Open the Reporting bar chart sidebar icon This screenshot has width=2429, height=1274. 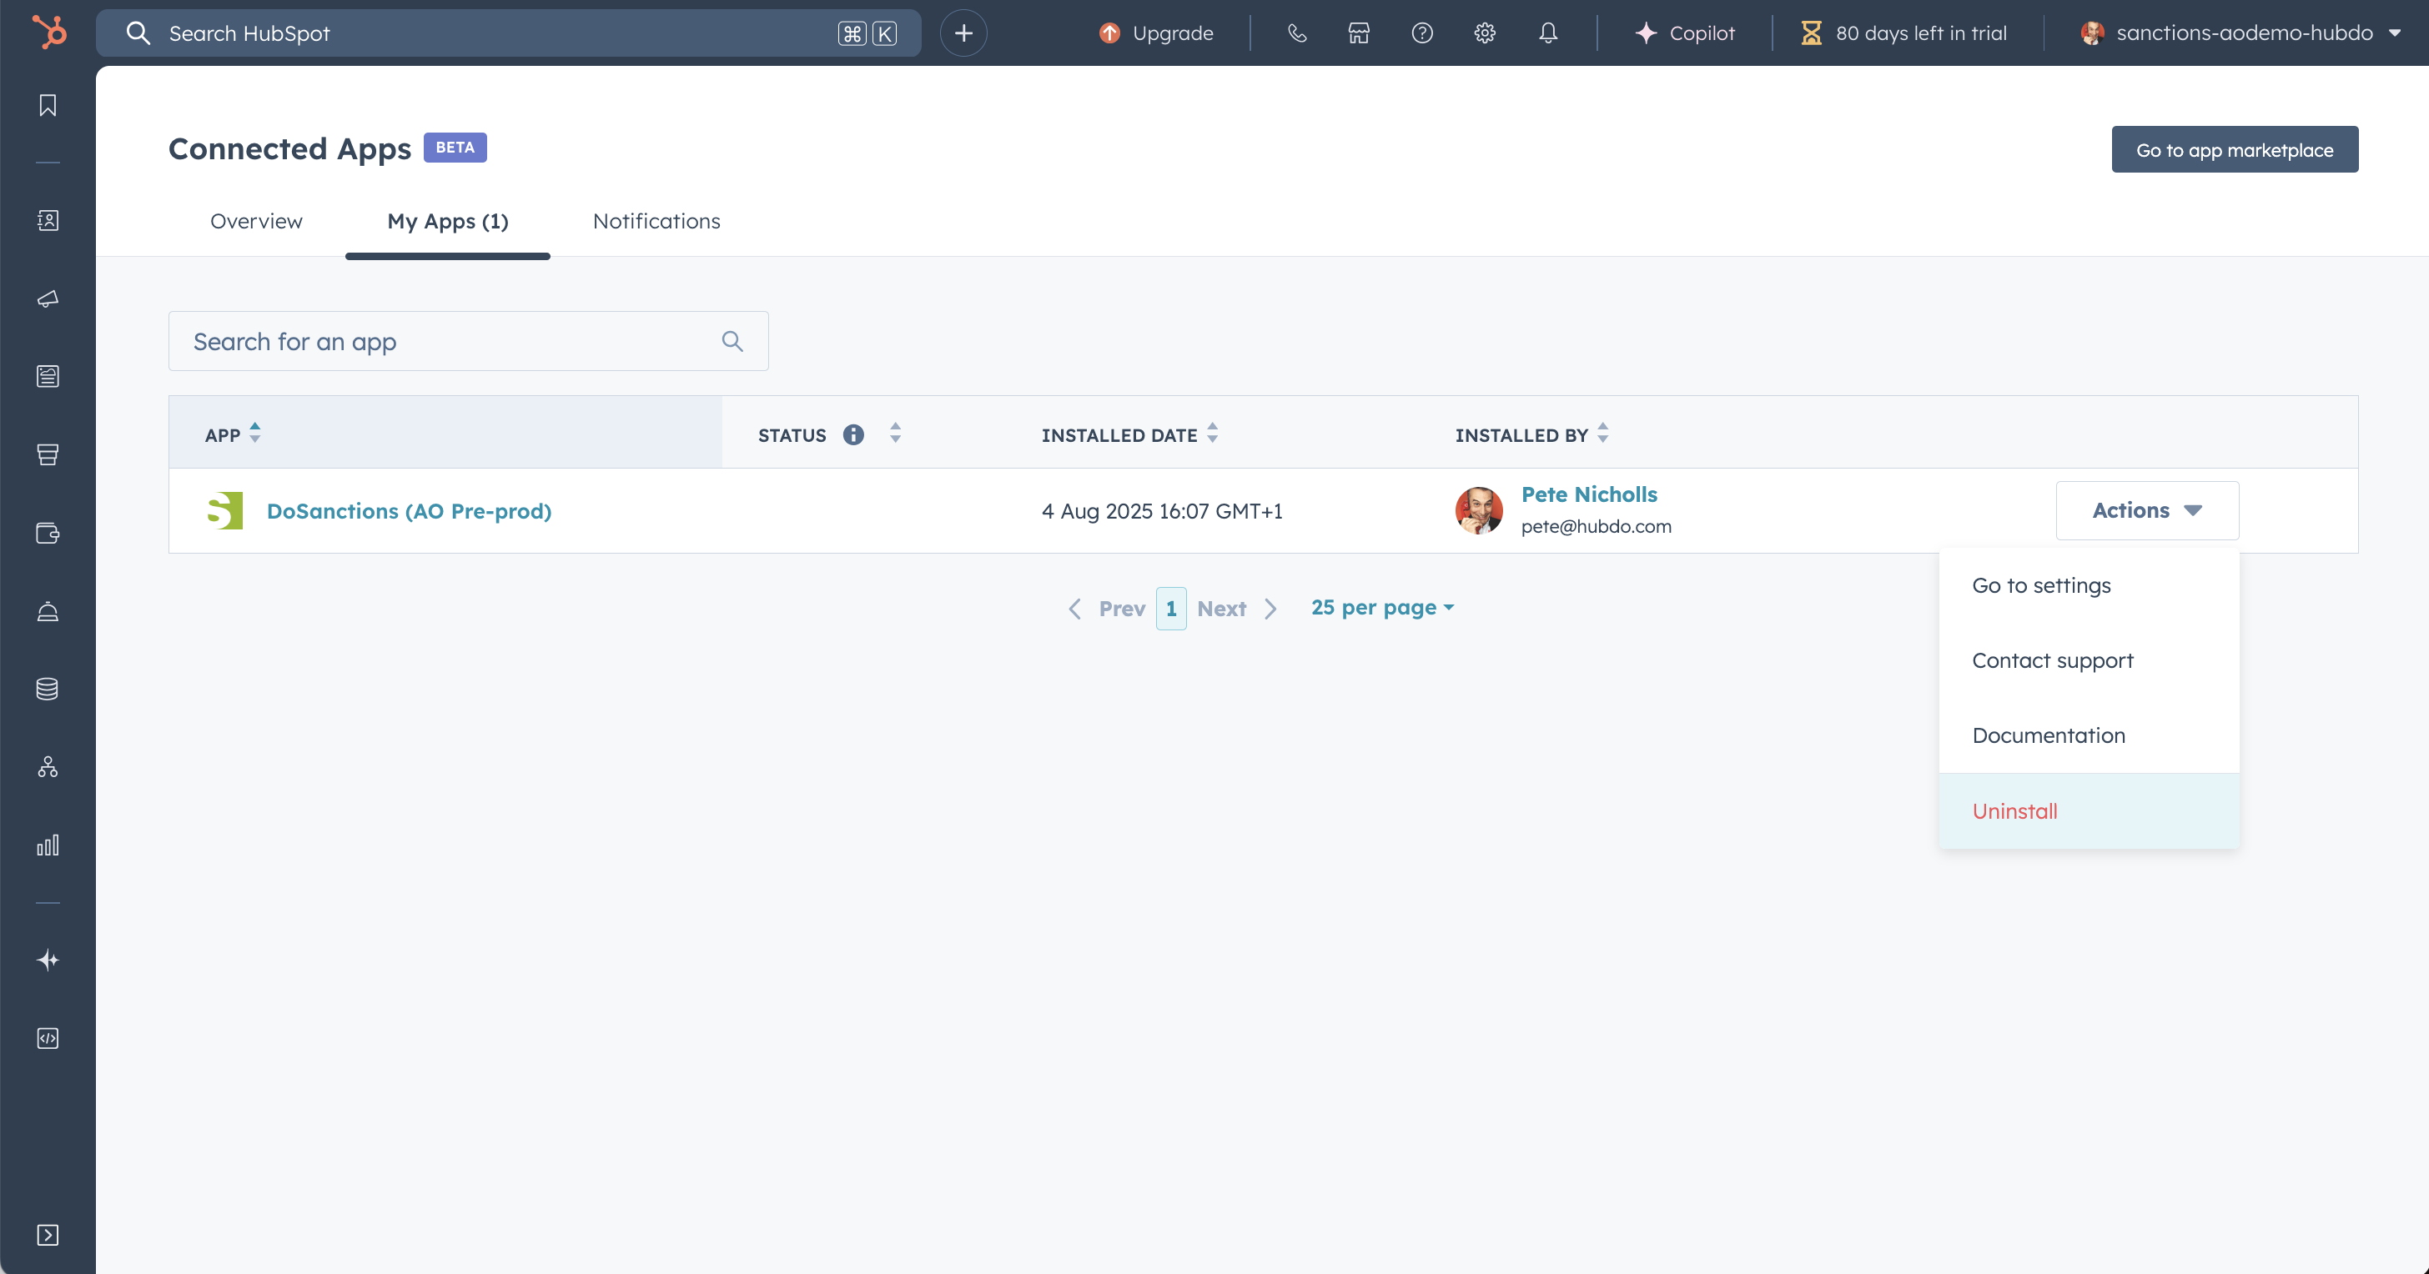pos(48,845)
